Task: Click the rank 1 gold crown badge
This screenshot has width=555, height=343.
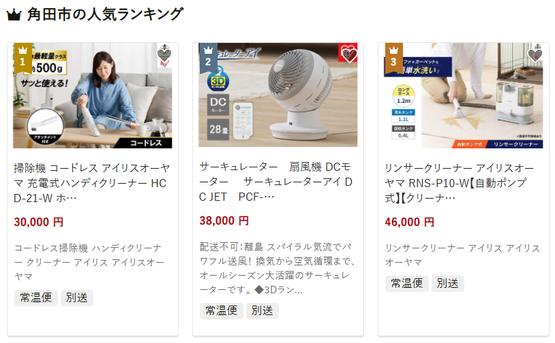Action: [x=23, y=58]
